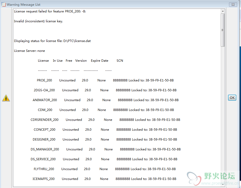Click the DS_MANAGER_200 license name
The height and width of the screenshot is (188, 241).
pos(45,149)
